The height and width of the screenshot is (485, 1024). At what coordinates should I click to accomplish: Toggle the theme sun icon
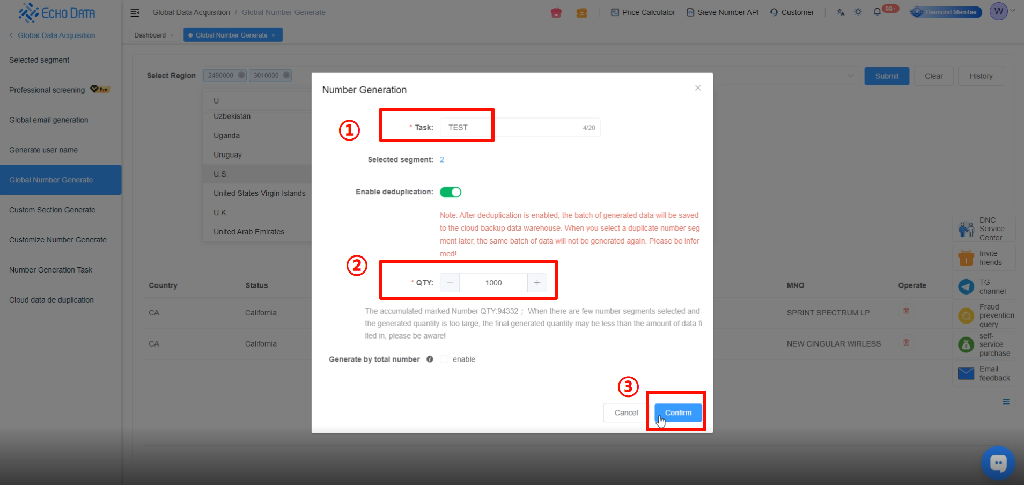pos(858,12)
